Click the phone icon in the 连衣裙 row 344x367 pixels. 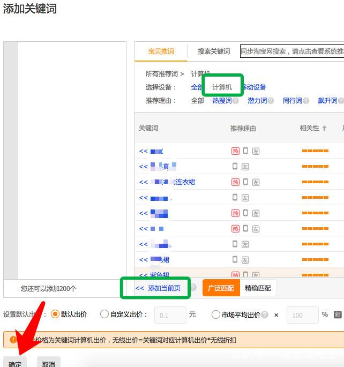point(245,182)
